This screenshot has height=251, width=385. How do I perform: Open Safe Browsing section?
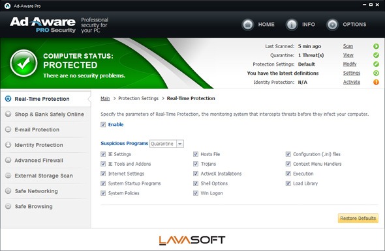(x=46, y=207)
